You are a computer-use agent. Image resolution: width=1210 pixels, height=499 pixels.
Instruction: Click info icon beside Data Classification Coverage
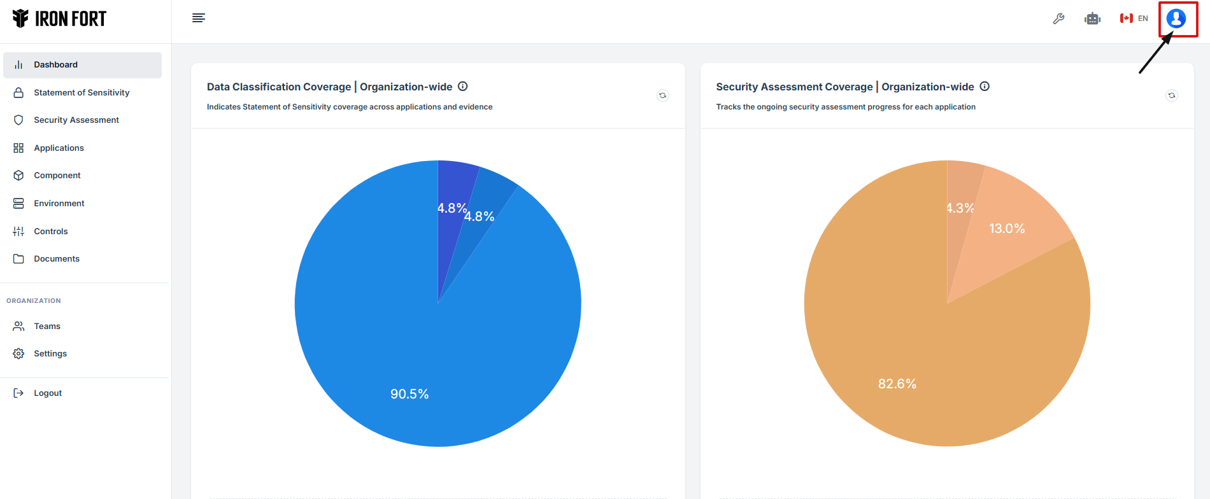(463, 87)
